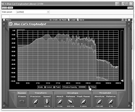Viewport: 135px width, 112px height.
Task: Toggle the Filled checkbox
Action: coord(89,87)
